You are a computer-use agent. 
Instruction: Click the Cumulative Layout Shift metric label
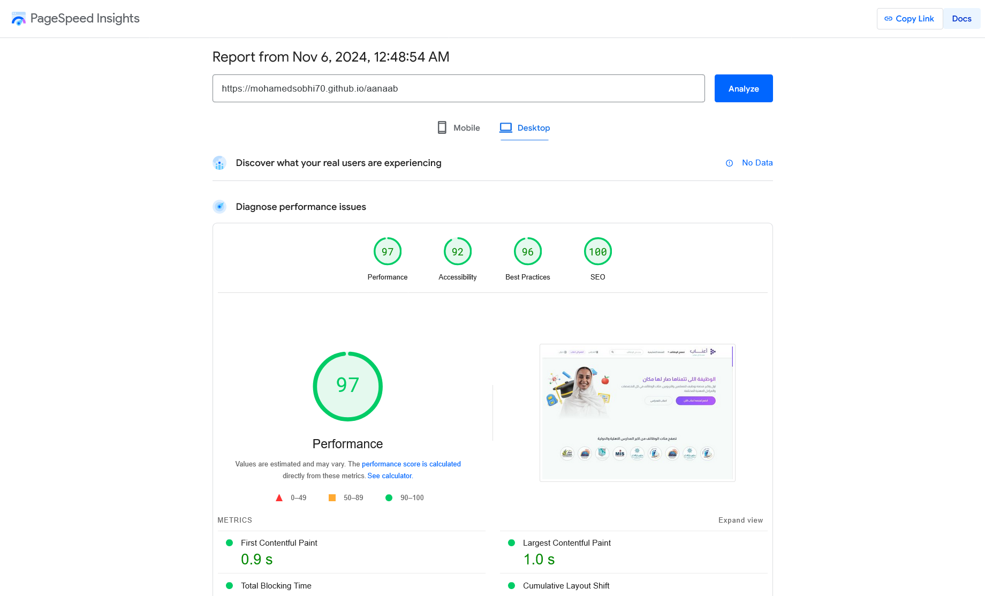[566, 586]
